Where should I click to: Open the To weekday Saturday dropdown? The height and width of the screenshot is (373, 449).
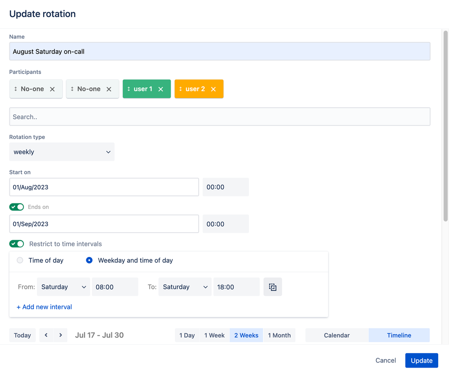click(185, 287)
